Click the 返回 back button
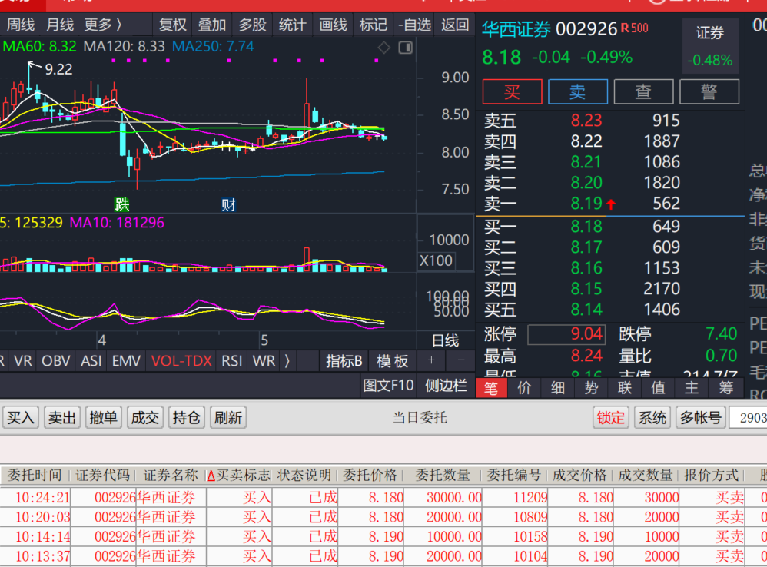 (455, 25)
